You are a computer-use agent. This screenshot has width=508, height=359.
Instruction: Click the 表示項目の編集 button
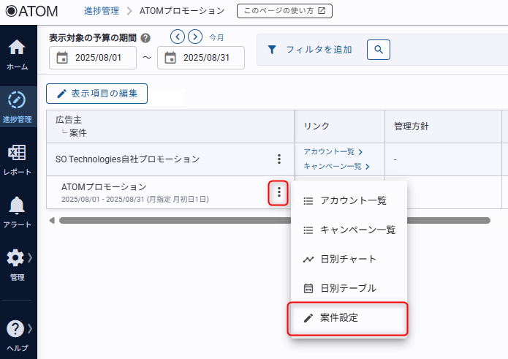click(x=96, y=94)
